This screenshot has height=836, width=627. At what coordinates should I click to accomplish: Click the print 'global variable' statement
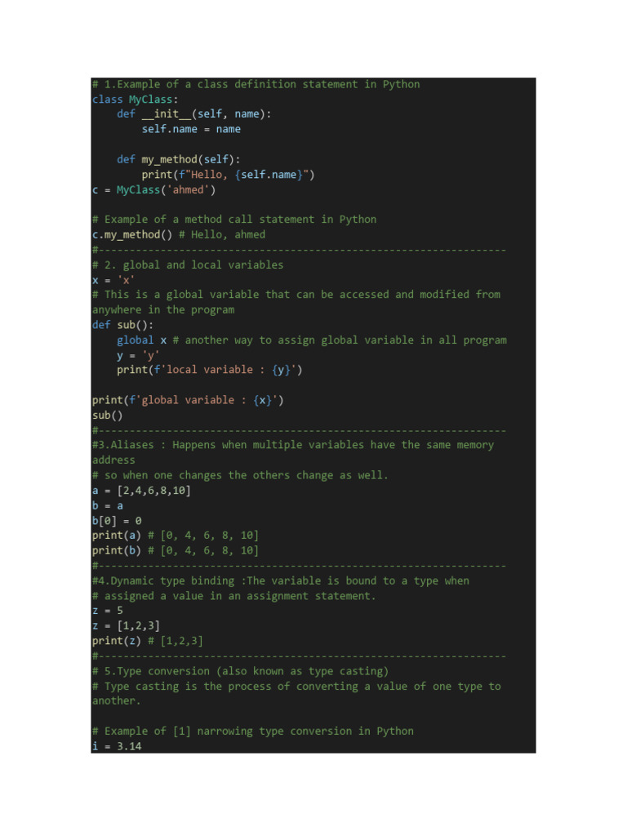click(188, 400)
